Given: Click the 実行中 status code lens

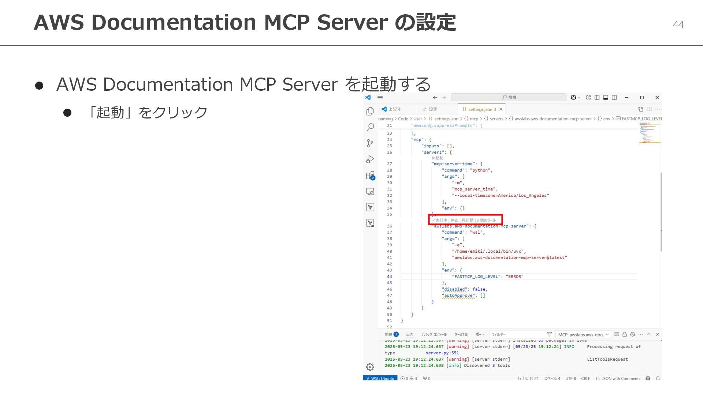Looking at the screenshot, I should point(439,220).
